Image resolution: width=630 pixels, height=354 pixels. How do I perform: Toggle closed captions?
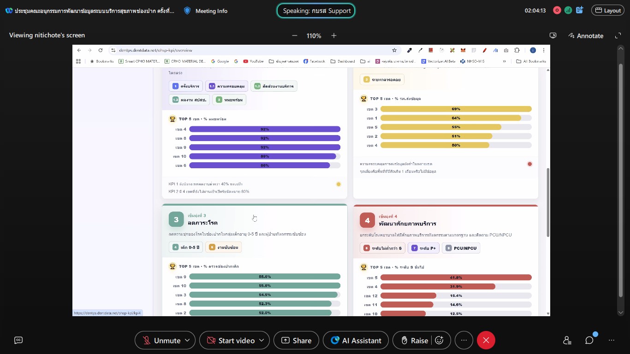click(x=18, y=341)
